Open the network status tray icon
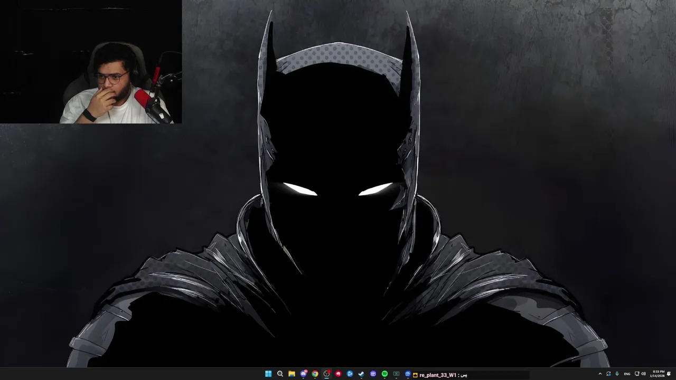Screen dimensions: 676x380 pos(637,374)
